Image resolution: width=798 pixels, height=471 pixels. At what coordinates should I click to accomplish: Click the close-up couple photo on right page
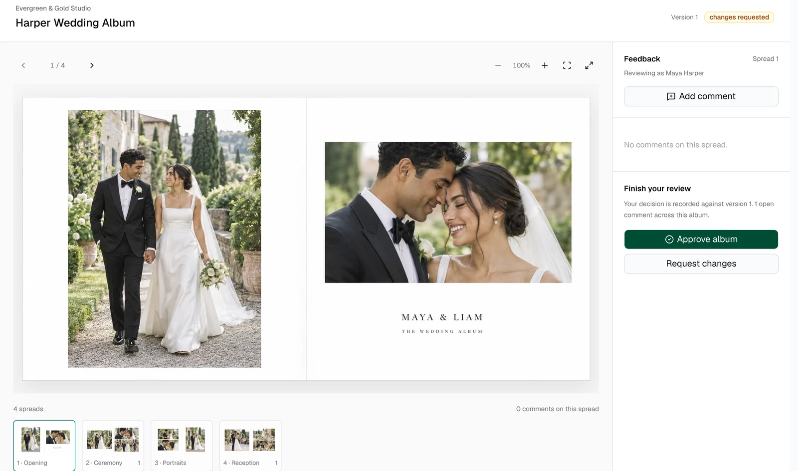[x=448, y=213]
